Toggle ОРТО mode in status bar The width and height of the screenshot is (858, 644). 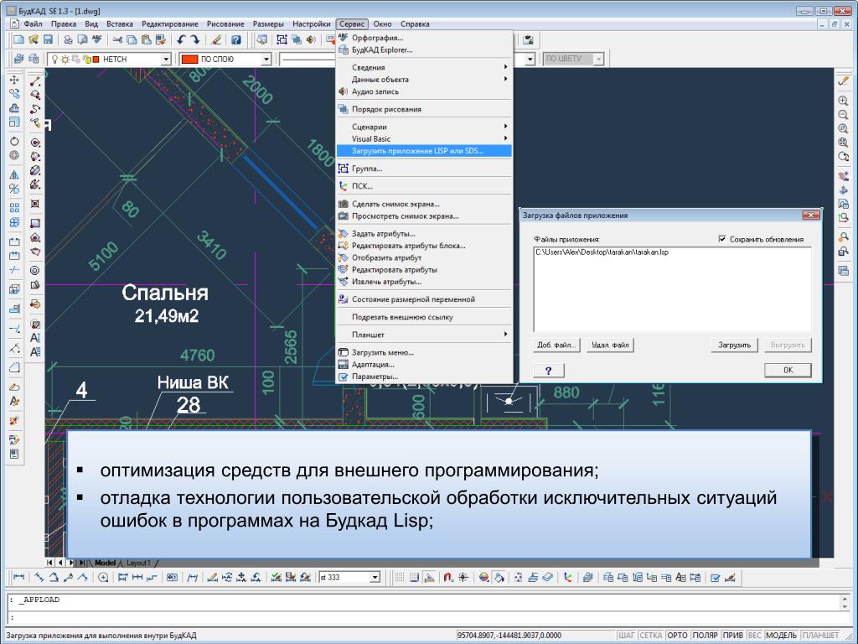(677, 636)
